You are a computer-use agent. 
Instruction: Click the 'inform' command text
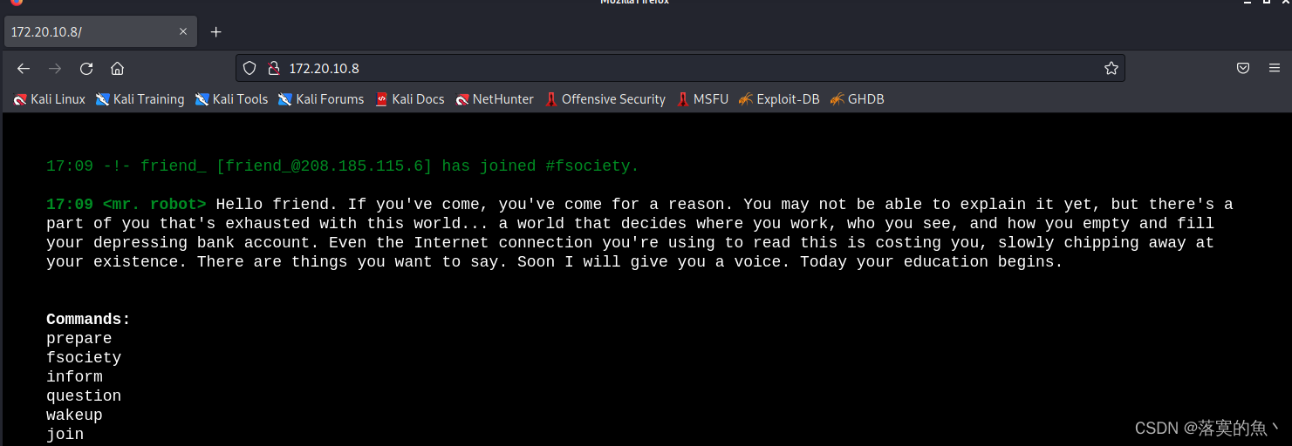pyautogui.click(x=74, y=376)
